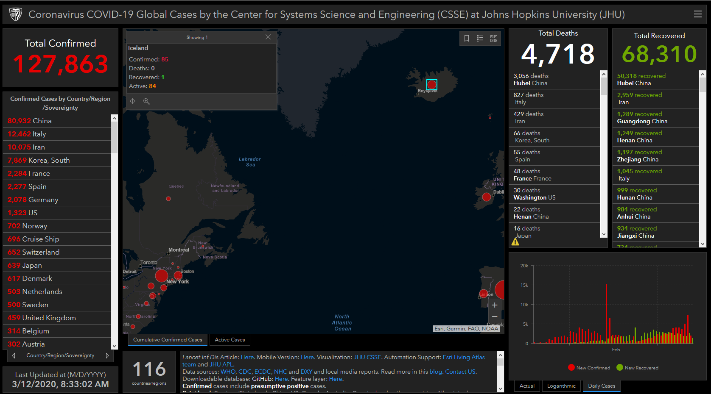Open the Contact US link
This screenshot has height=394, width=711.
pos(460,372)
